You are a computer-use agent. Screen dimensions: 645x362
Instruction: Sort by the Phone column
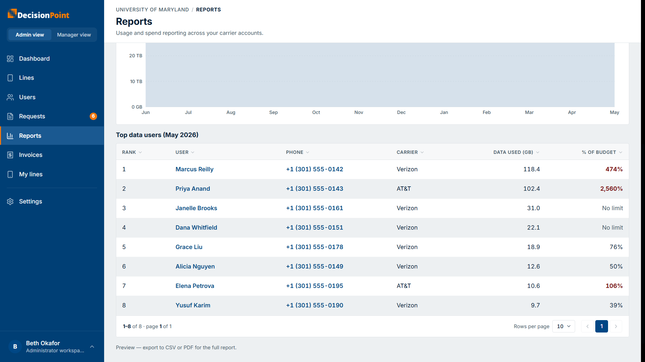298,152
